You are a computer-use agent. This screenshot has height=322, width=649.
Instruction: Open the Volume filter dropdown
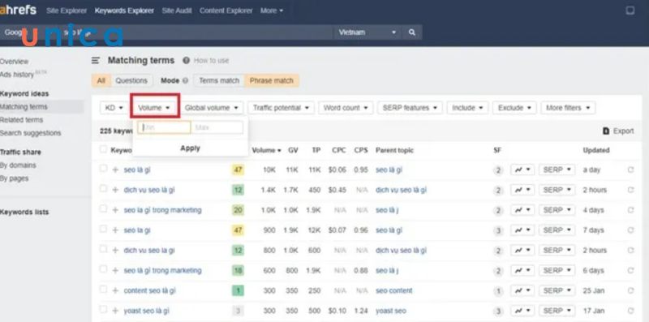[154, 108]
